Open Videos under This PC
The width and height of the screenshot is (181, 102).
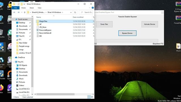[x=21, y=86]
